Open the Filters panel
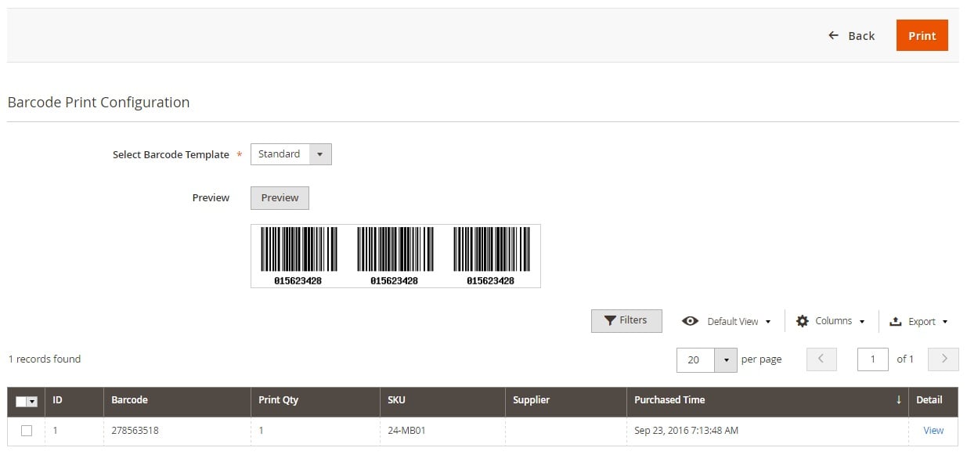This screenshot has height=455, width=967. click(626, 321)
